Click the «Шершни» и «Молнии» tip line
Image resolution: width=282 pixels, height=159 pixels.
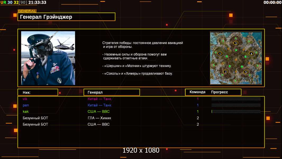[137, 66]
